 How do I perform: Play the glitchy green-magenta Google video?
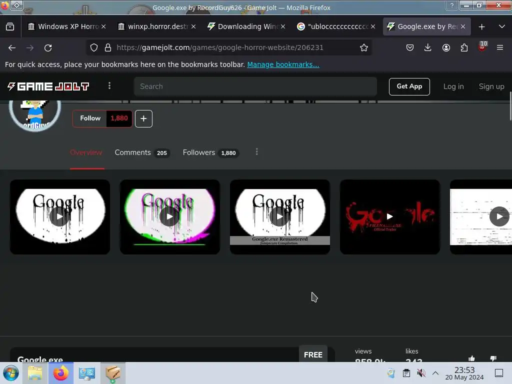170,217
